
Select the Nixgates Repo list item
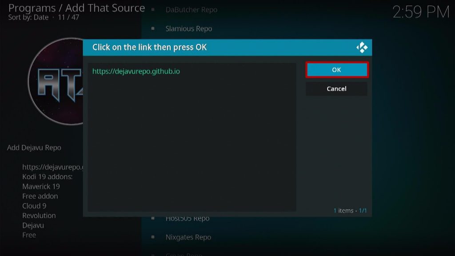pos(188,237)
